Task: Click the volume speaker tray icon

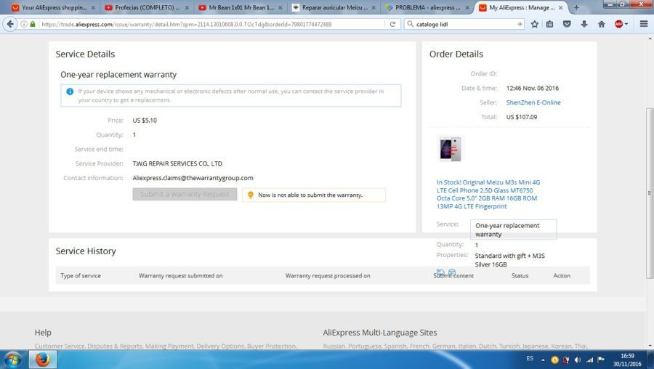Action: click(577, 360)
